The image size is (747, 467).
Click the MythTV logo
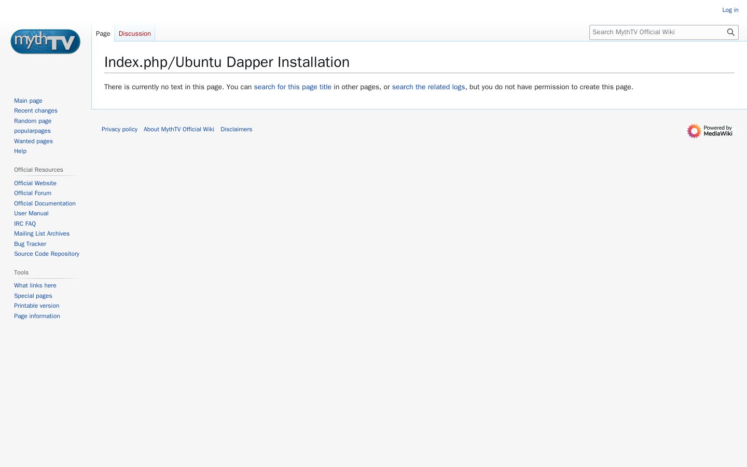pos(46,42)
